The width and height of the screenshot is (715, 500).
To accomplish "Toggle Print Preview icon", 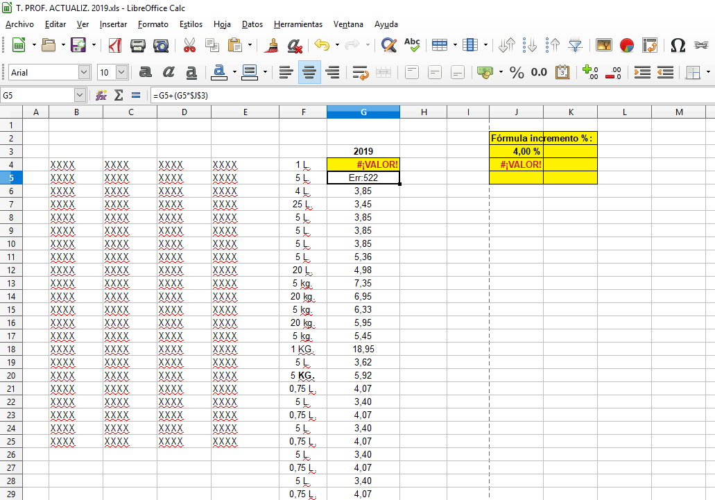I will (160, 45).
